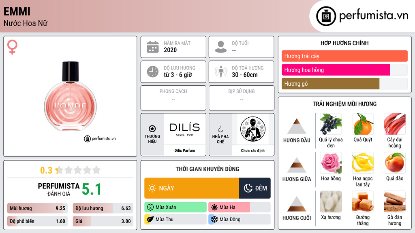
Task: Click the sillage value 30 - 60cm
Action: 245,75
